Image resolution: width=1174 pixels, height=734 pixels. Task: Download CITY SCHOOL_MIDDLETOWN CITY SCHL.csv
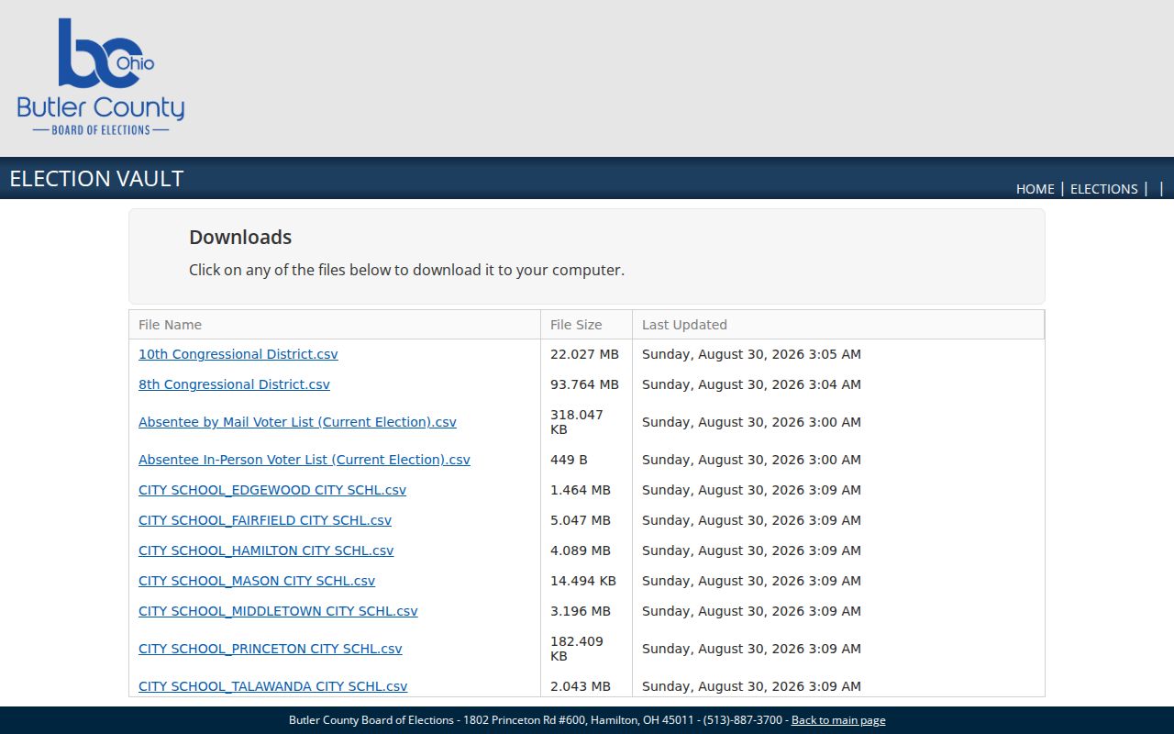278,611
